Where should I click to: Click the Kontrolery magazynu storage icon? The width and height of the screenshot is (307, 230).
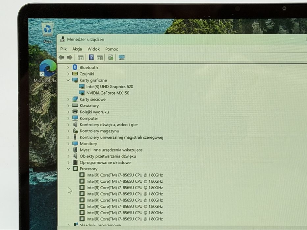click(75, 131)
